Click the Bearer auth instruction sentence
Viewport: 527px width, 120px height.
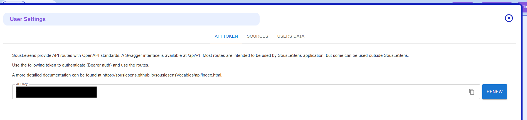coord(81,65)
